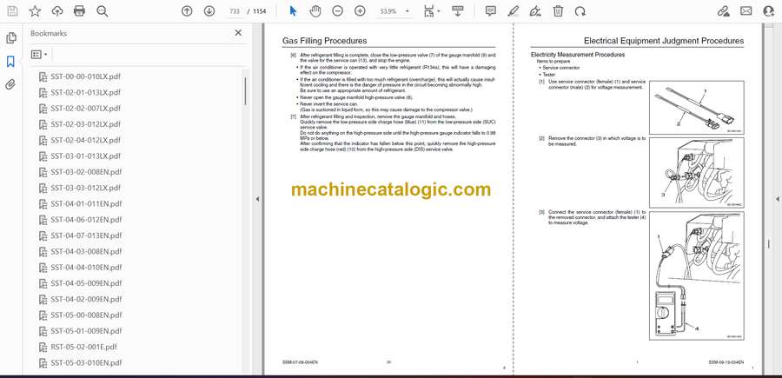Open bookmark SST-03-02-008EN.pdf
The image size is (782, 378).
click(x=85, y=172)
